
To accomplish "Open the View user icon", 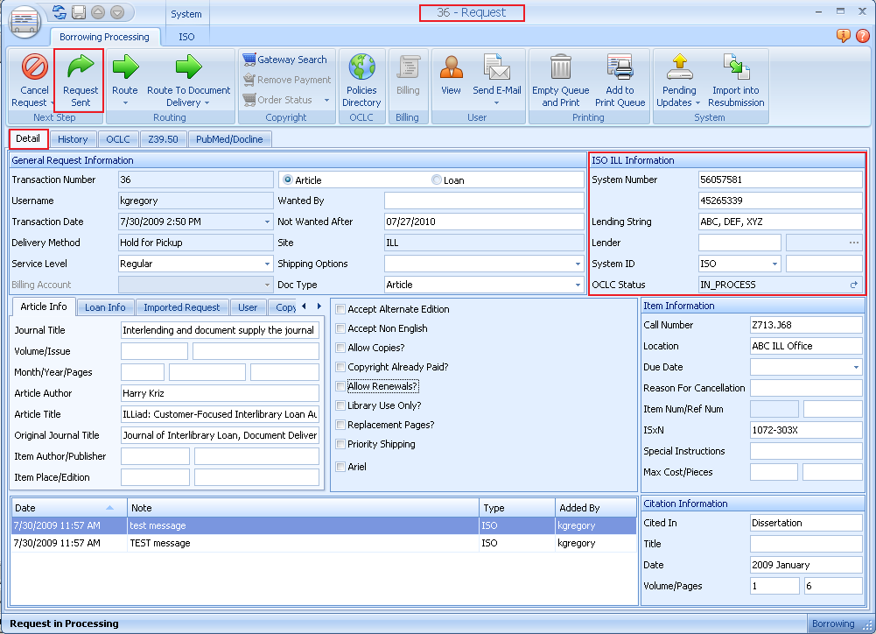I will tap(451, 68).
